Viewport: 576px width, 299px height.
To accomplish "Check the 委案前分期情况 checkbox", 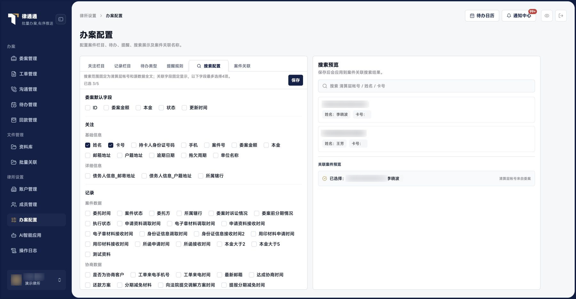I will click(x=257, y=214).
